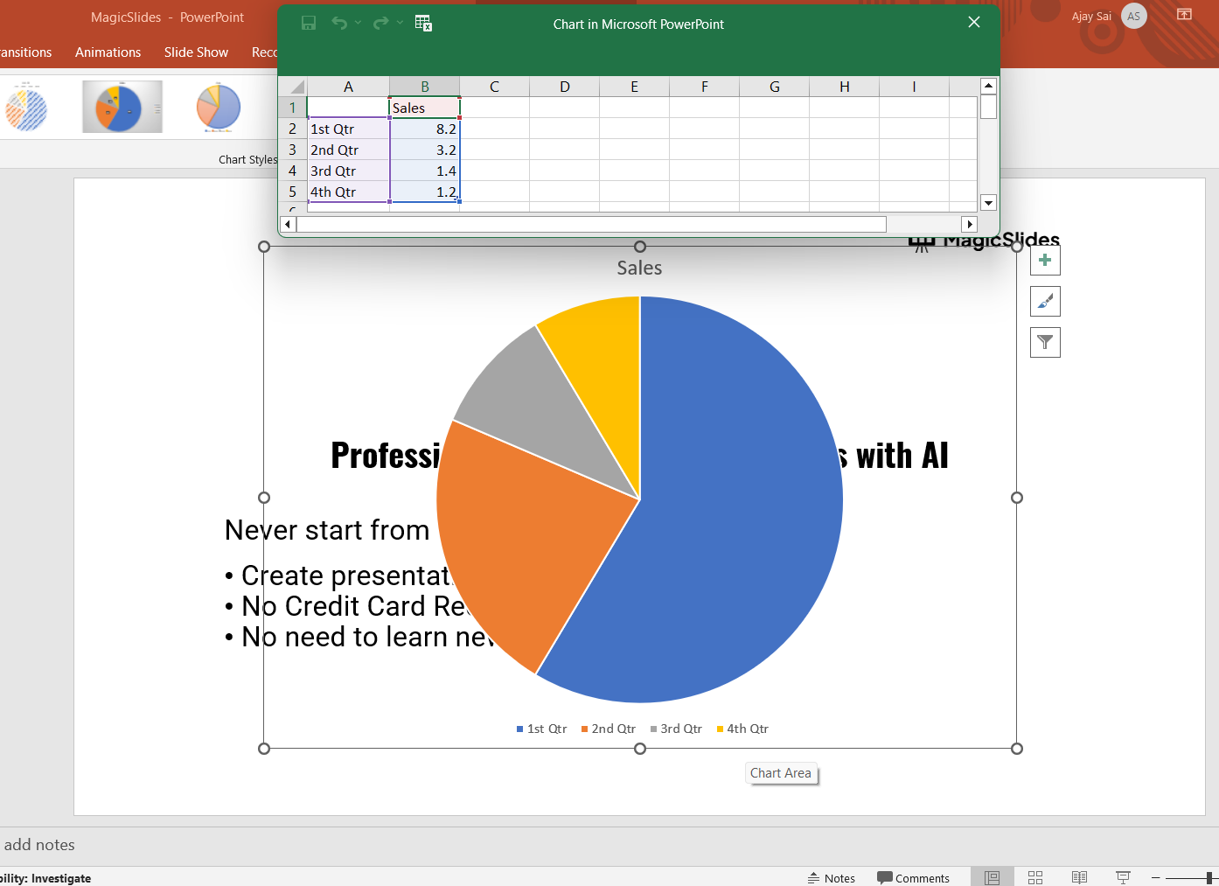Select cell A5 containing "4th Qtr"
The height and width of the screenshot is (886, 1219).
point(348,192)
